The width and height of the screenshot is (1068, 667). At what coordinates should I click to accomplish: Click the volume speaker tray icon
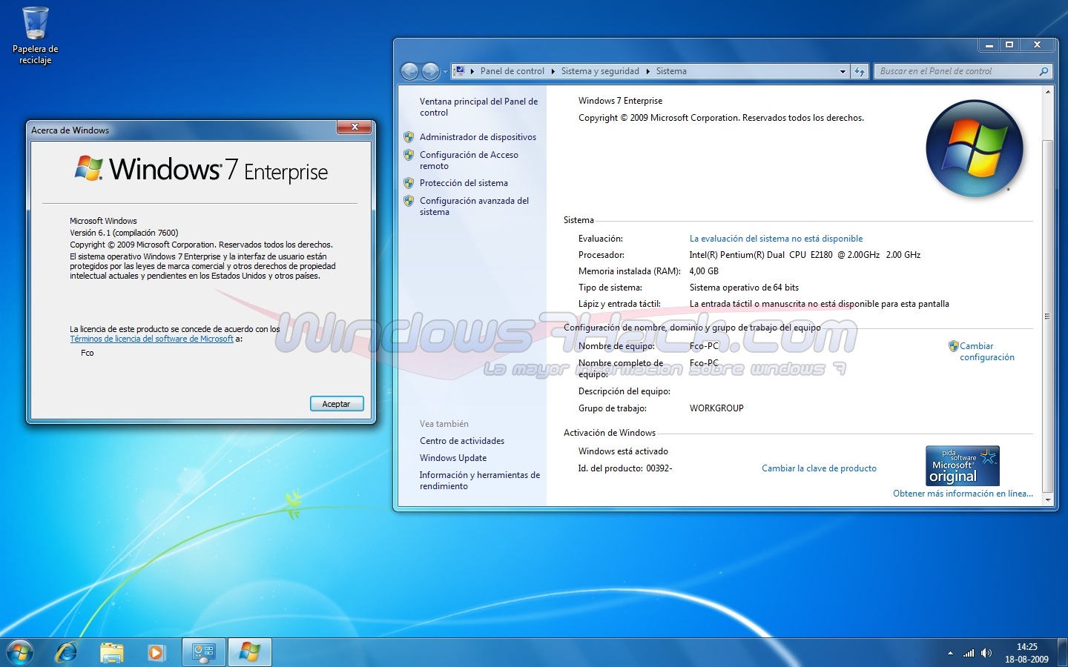[x=986, y=653]
